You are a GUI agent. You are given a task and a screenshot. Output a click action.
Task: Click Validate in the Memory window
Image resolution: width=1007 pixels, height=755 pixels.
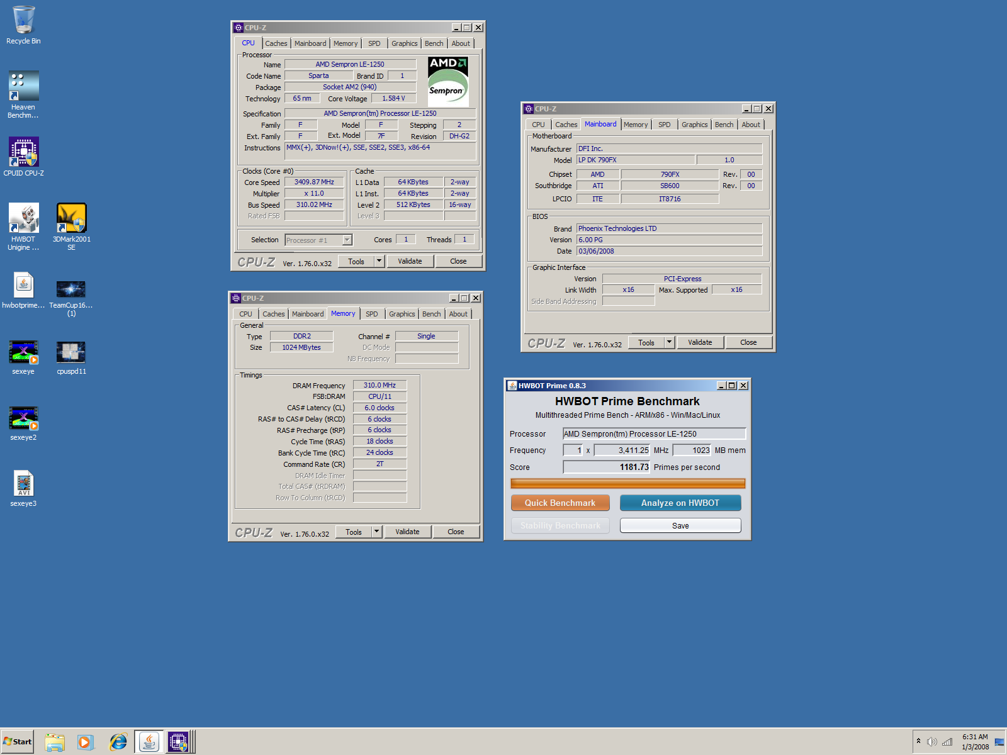(x=407, y=532)
